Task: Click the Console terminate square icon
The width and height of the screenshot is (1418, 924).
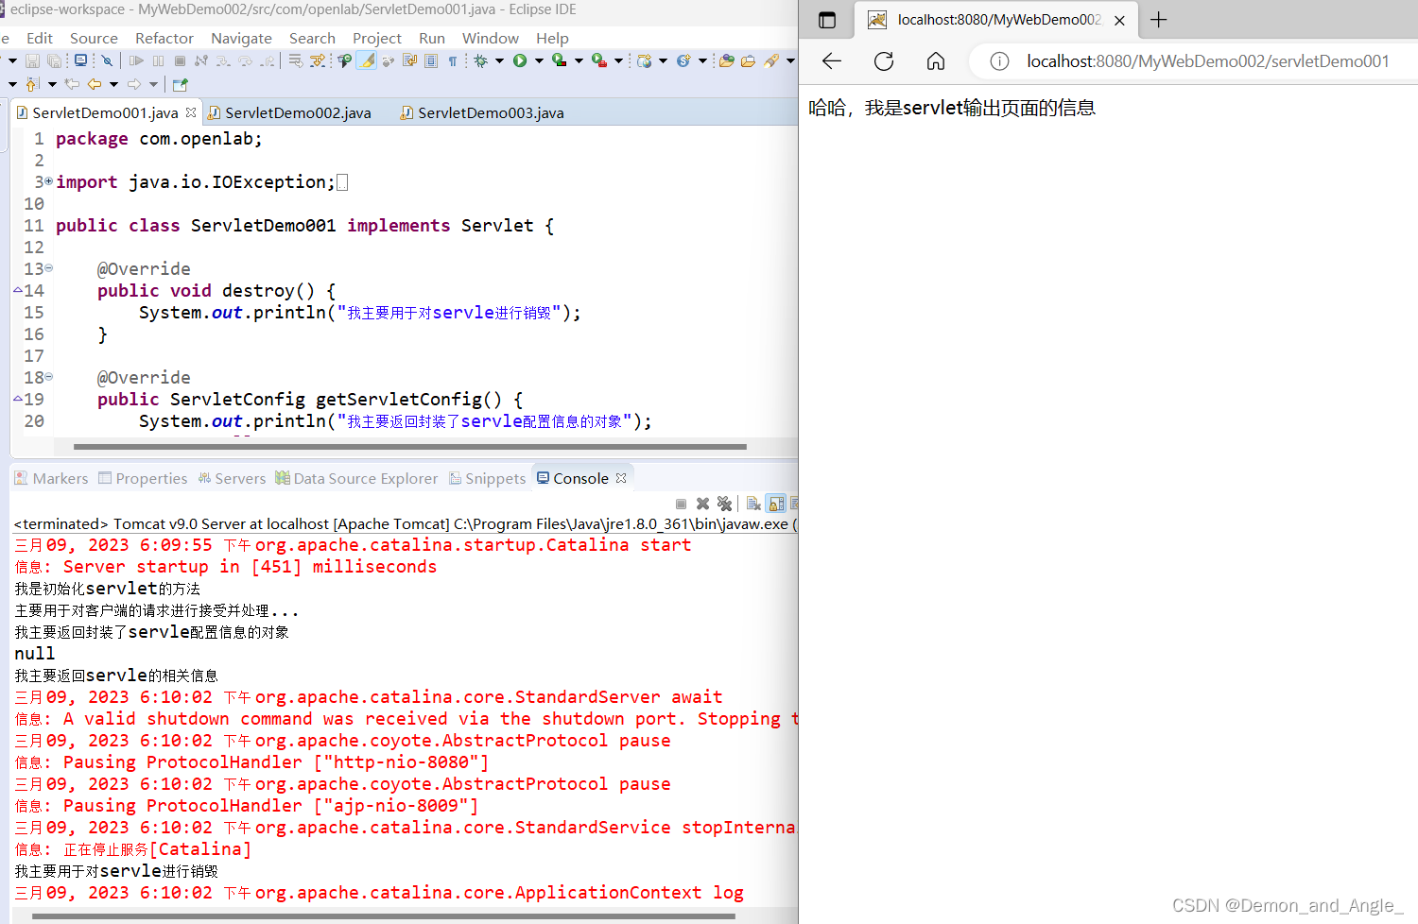Action: [681, 504]
